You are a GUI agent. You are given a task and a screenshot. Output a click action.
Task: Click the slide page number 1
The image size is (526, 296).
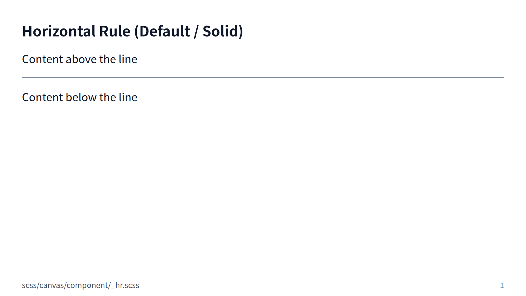(502, 285)
